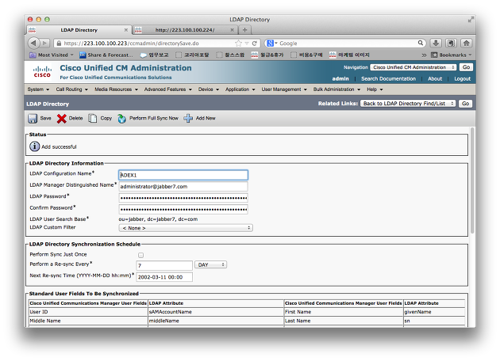This screenshot has height=361, width=500.
Task: Close the LDAP Directory tab
Action: click(126, 30)
